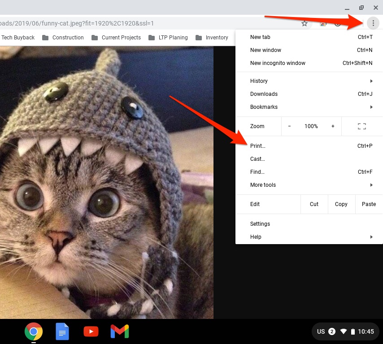Open the Construction bookmarks folder
The width and height of the screenshot is (383, 344).
pos(63,38)
